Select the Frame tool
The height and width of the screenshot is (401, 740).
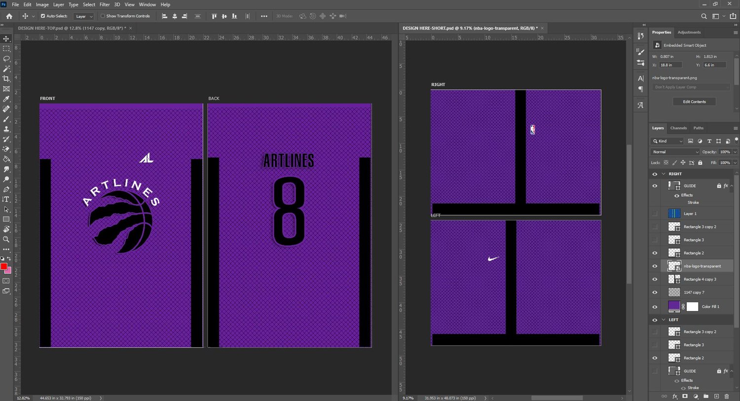[x=6, y=89]
